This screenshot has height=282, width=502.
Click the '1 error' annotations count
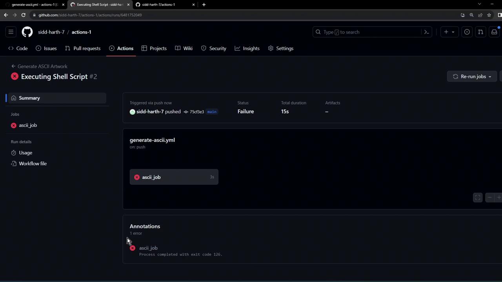click(136, 233)
